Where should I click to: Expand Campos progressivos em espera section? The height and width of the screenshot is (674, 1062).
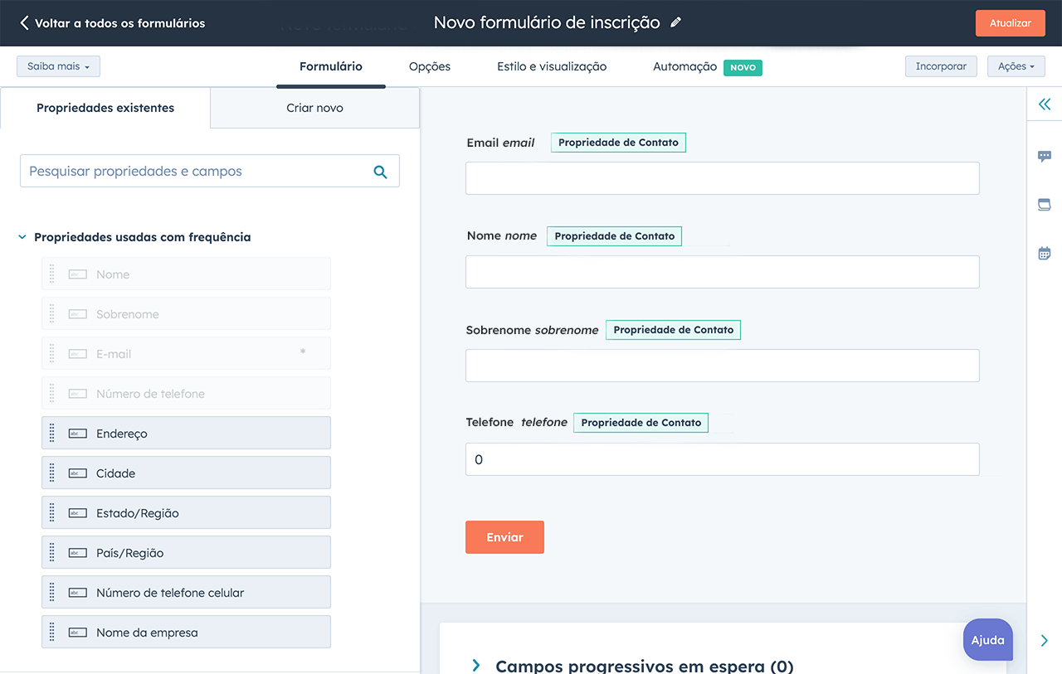[476, 665]
